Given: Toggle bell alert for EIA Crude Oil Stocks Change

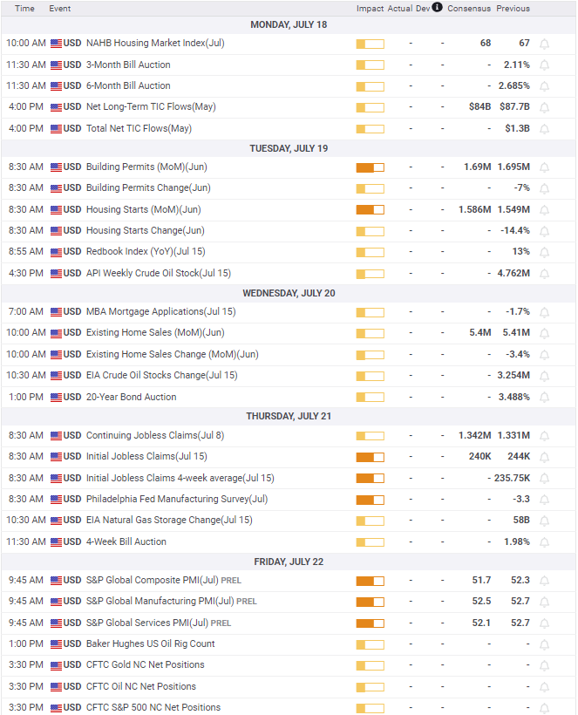Looking at the screenshot, I should [544, 376].
